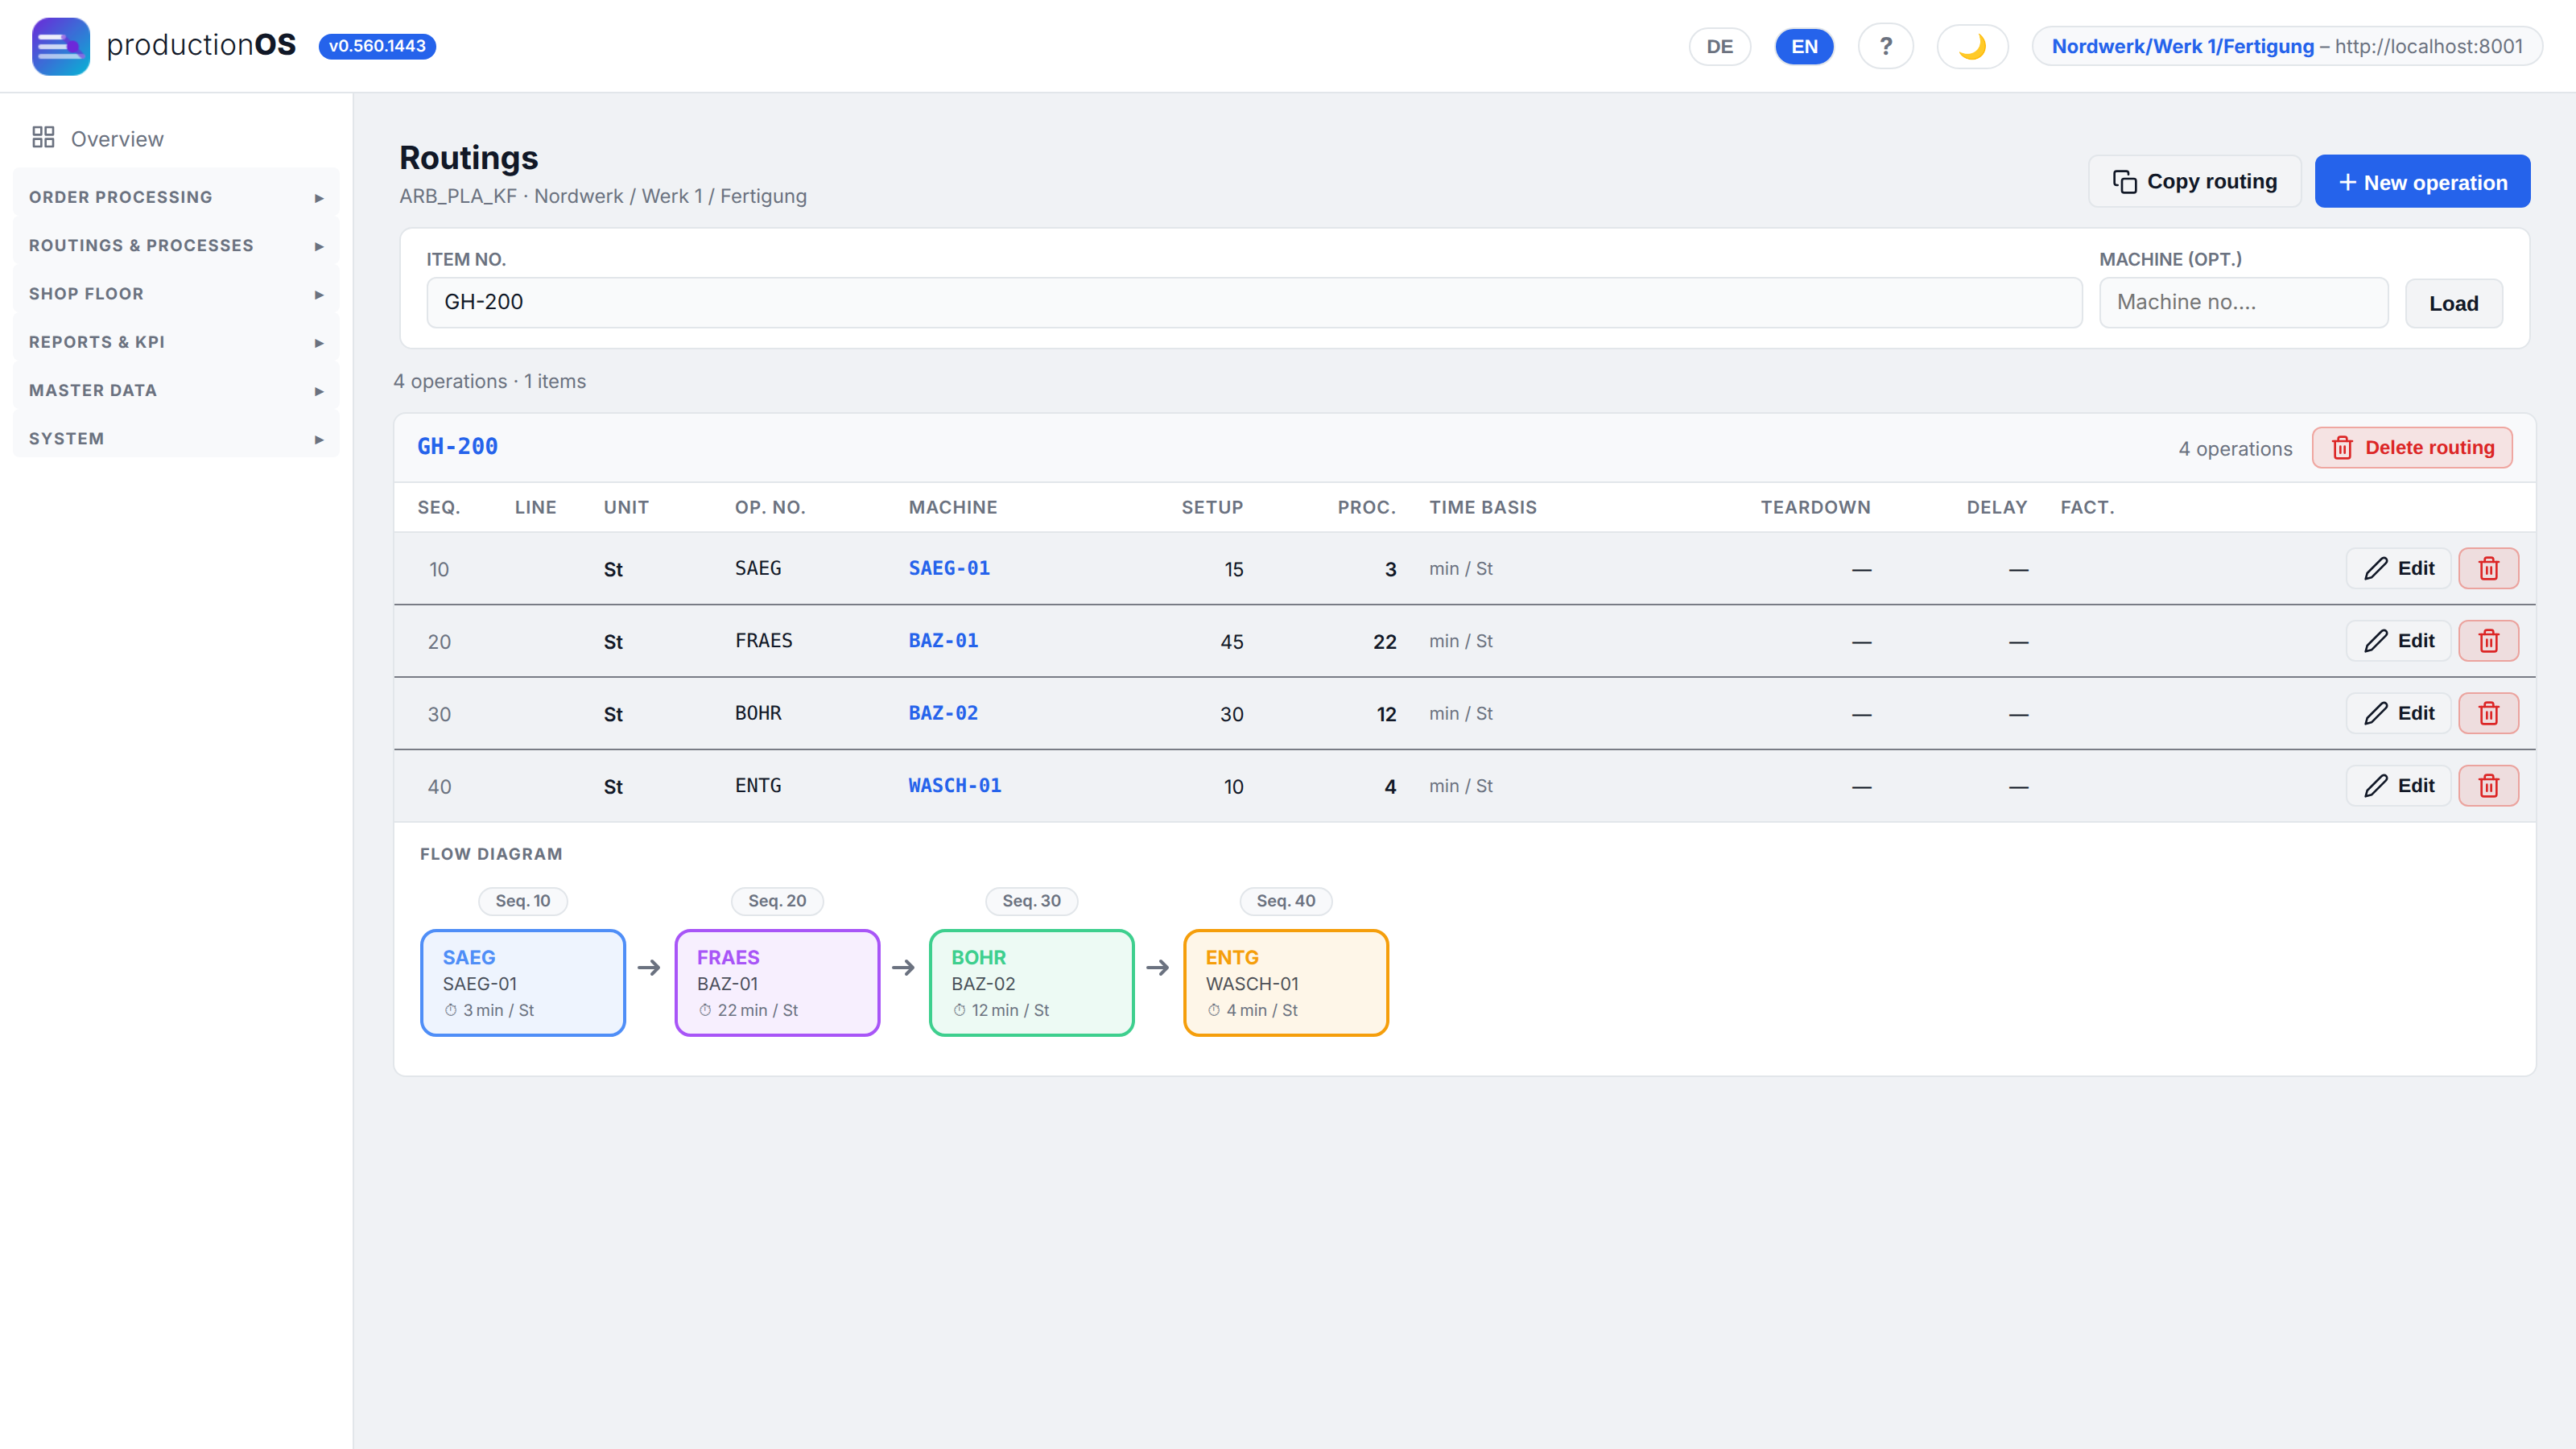Click the productionOS logo icon
Image resolution: width=2576 pixels, height=1449 pixels.
click(x=60, y=46)
